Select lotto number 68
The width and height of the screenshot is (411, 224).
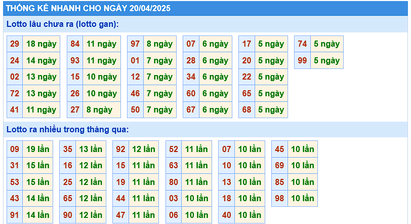point(246,109)
